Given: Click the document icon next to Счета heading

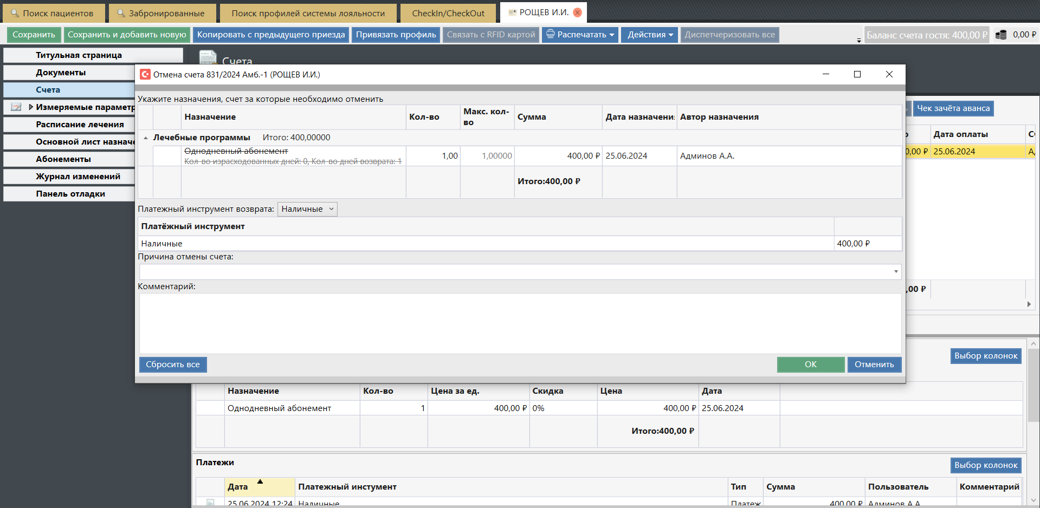Looking at the screenshot, I should [208, 58].
